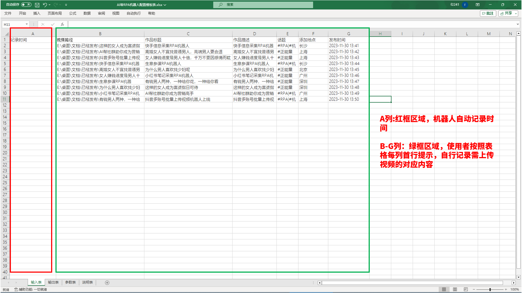Select column A header
522x293 pixels.
(x=33, y=34)
